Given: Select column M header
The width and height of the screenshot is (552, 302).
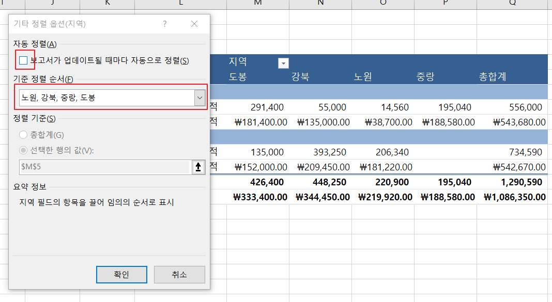Looking at the screenshot, I should coord(258,4).
